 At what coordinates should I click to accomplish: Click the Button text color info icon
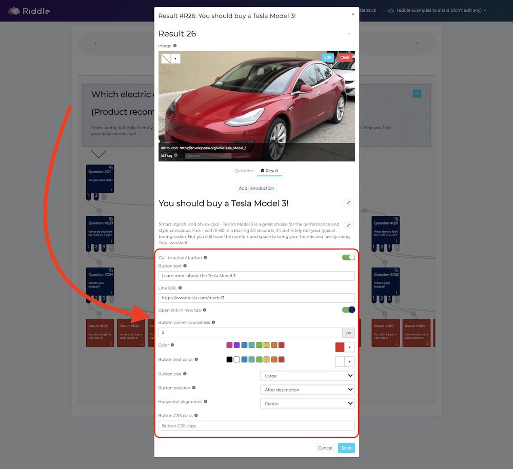coord(196,359)
